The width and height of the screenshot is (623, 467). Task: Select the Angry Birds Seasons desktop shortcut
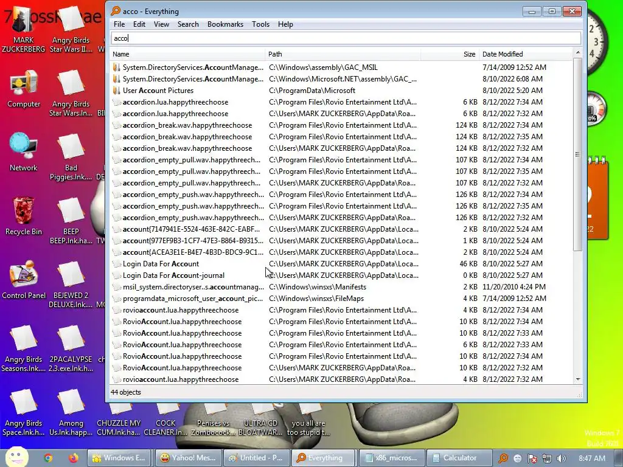24,348
